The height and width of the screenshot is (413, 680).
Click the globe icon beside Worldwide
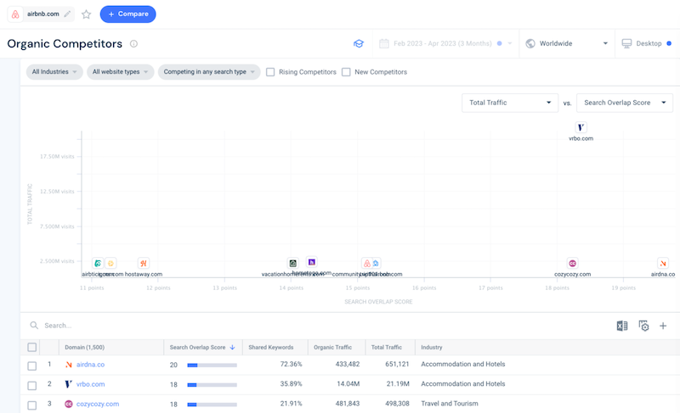pos(530,43)
